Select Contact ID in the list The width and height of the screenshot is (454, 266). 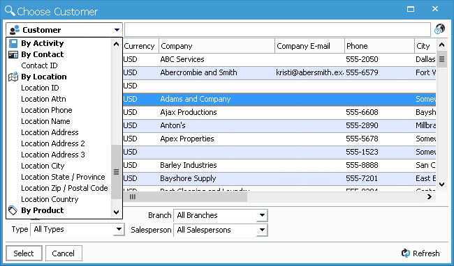(x=39, y=65)
